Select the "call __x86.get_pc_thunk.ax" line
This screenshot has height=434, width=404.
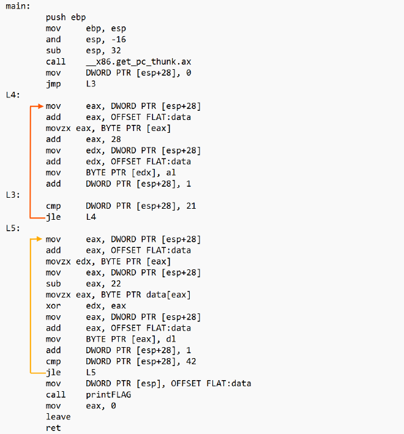tap(118, 62)
